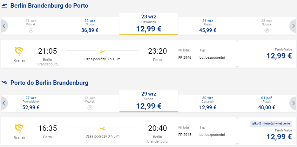This screenshot has width=297, height=147.
Task: Click departing plane icon beside Berlin Brandenburg do Porto
Action: click(x=4, y=6)
